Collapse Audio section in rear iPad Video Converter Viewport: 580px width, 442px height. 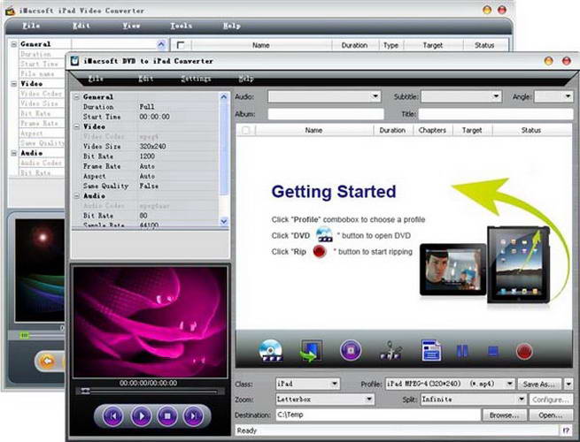tap(13, 153)
